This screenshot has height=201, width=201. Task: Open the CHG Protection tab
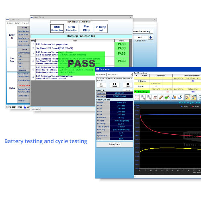coord(72,29)
